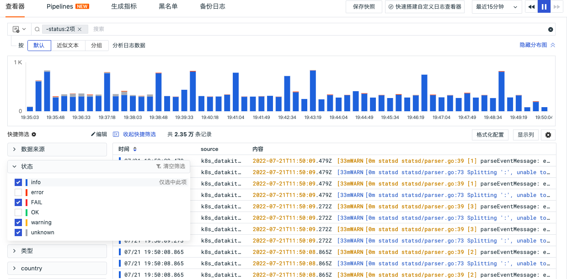Remove the -status:2项 filter tag
This screenshot has height=279, width=567.
(80, 29)
